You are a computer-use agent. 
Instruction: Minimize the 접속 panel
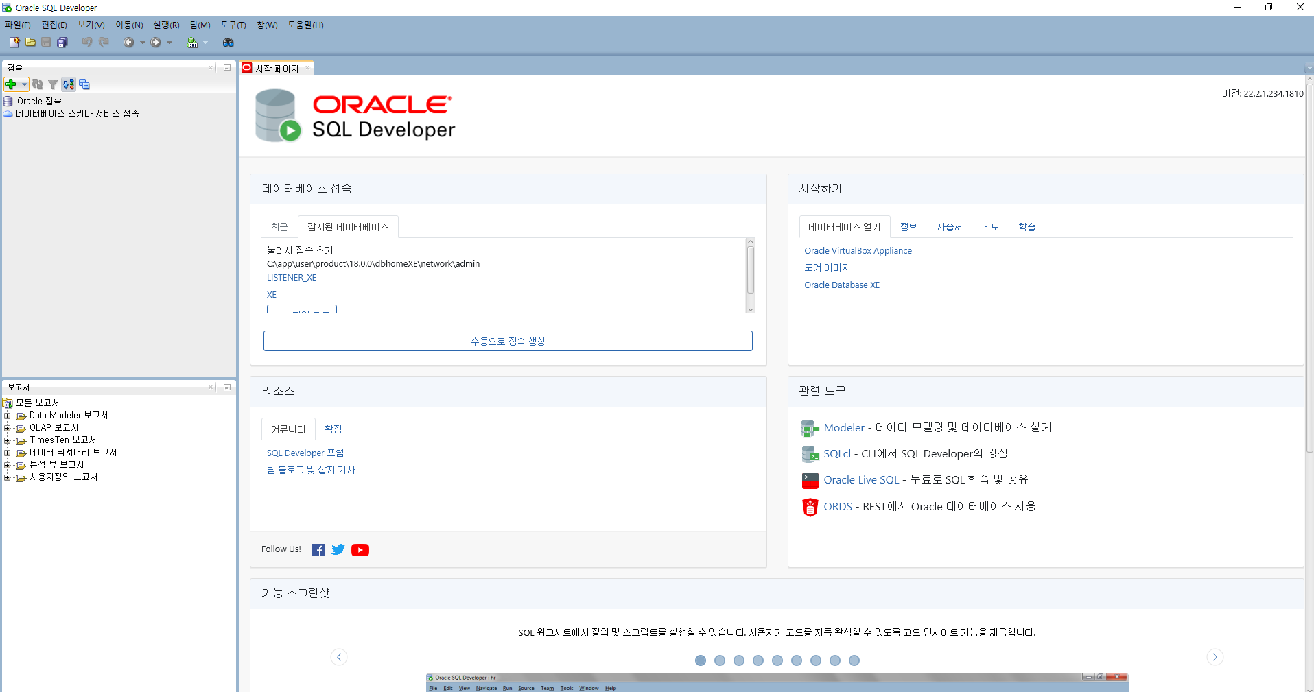(x=227, y=68)
